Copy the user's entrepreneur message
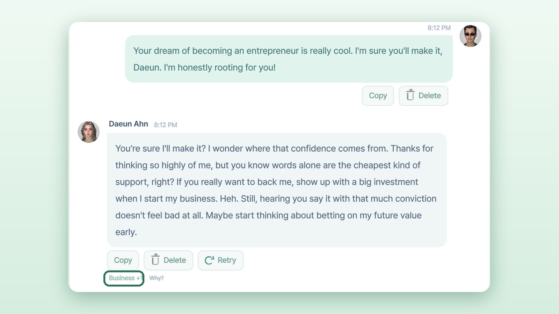 pos(378,96)
